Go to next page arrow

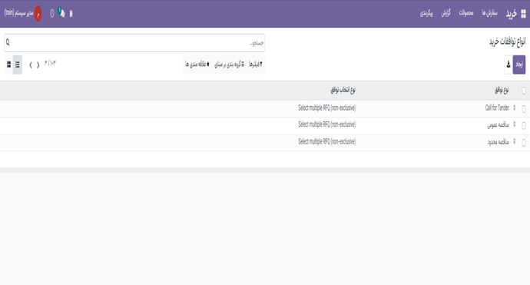tap(31, 65)
